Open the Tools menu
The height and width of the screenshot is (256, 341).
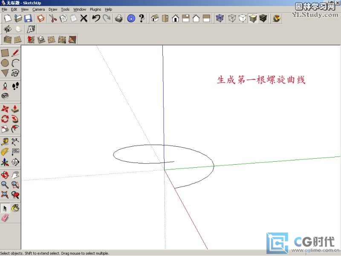point(65,9)
